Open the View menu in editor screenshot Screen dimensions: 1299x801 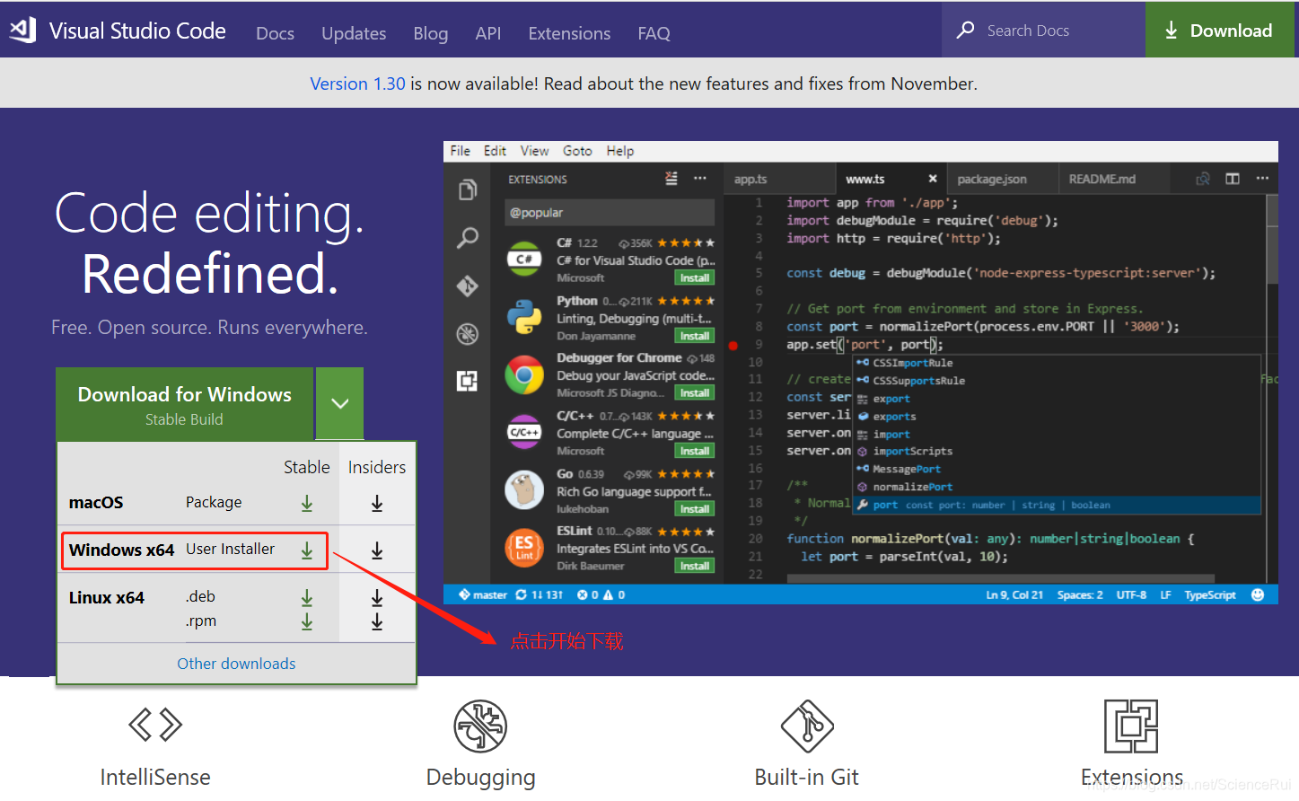point(534,151)
